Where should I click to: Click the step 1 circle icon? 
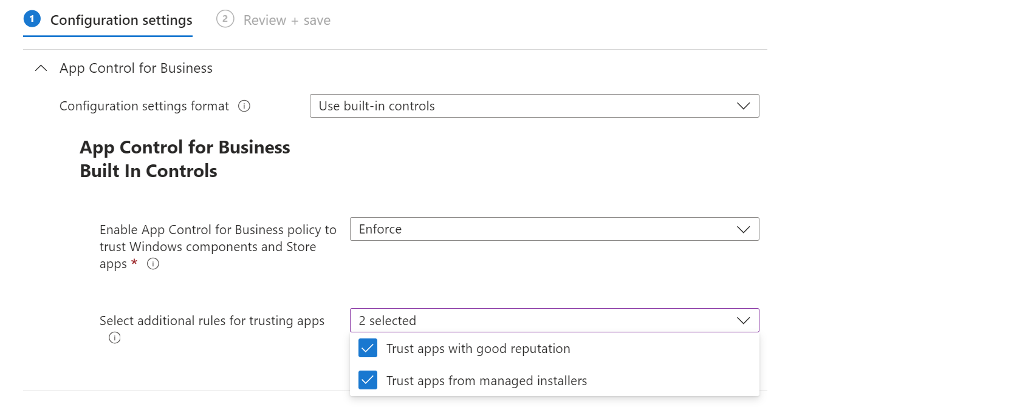(32, 19)
